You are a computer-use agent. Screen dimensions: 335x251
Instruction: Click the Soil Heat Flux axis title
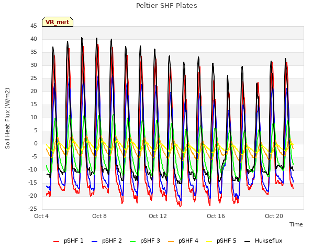pyautogui.click(x=7, y=118)
